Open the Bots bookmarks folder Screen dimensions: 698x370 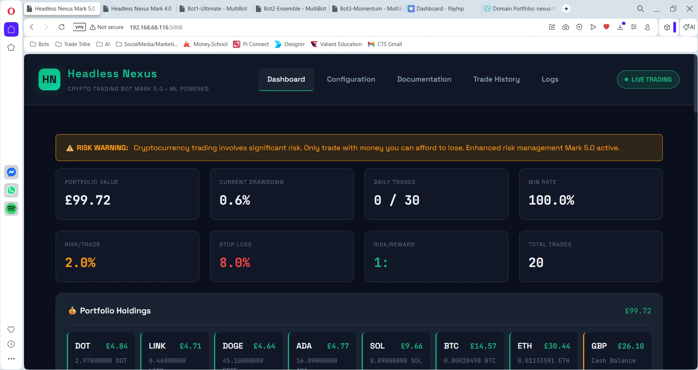39,44
